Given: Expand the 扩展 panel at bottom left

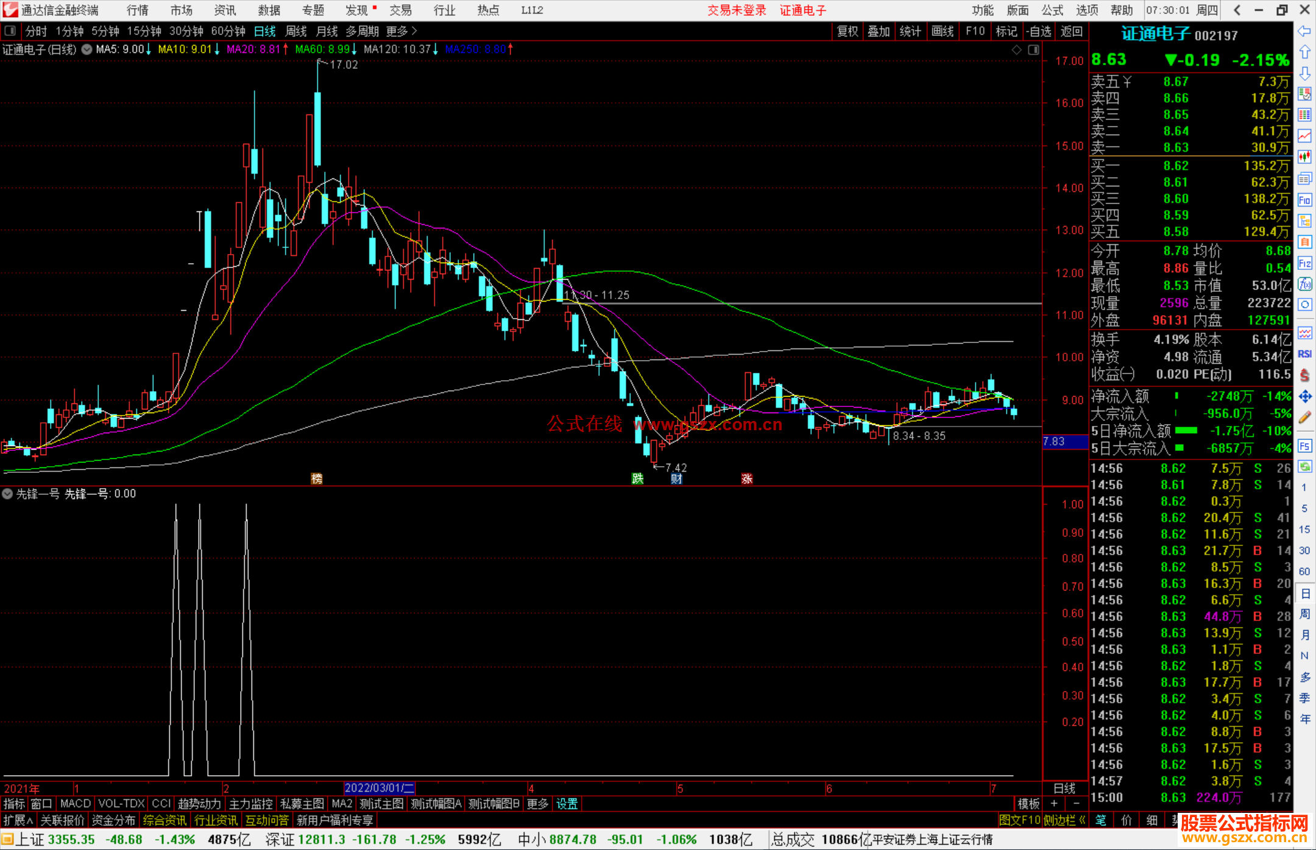Looking at the screenshot, I should click(x=18, y=820).
